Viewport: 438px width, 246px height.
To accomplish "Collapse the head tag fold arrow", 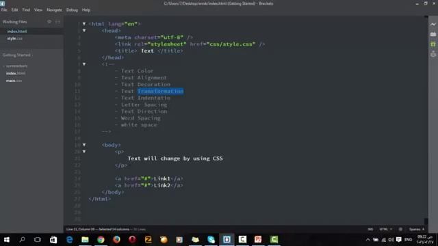I will 84,30.
